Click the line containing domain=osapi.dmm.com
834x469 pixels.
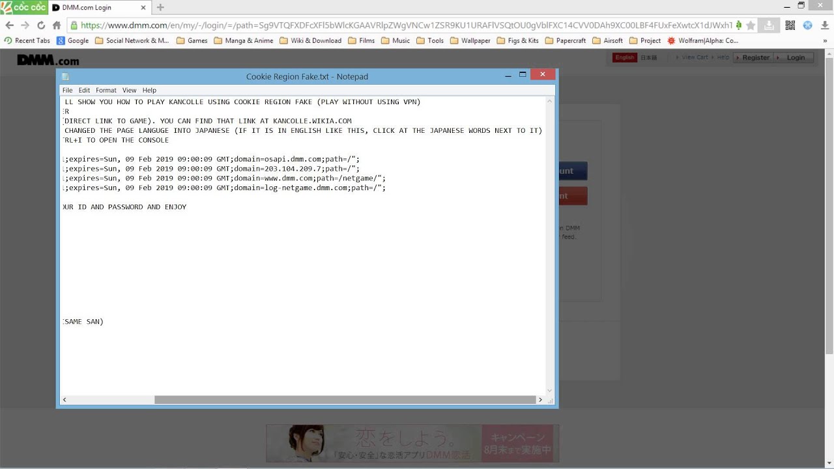(211, 159)
